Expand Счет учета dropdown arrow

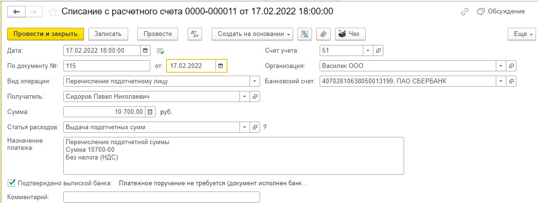[x=368, y=50]
